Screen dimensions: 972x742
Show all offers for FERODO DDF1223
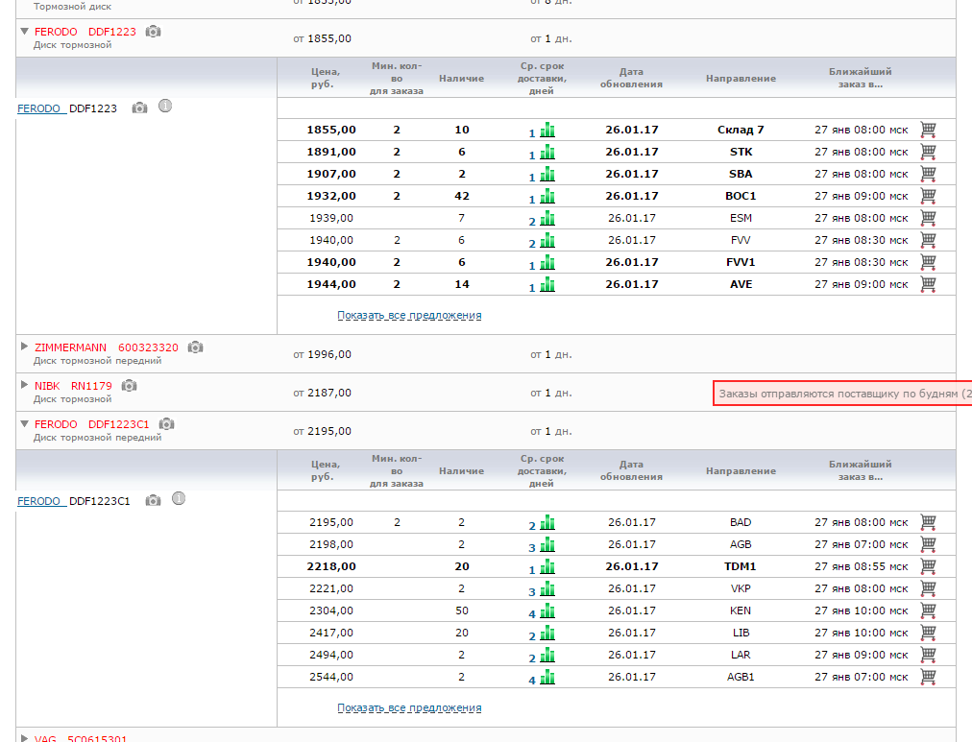(409, 315)
